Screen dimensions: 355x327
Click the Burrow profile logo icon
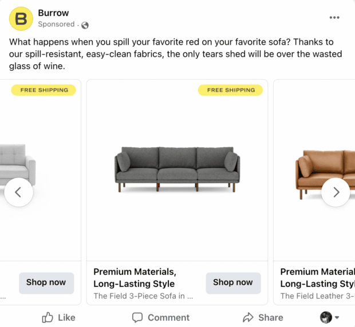pos(21,18)
